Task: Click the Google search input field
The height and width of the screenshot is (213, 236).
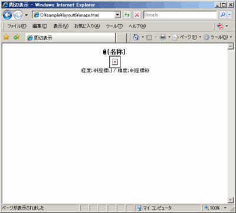Action: click(181, 15)
